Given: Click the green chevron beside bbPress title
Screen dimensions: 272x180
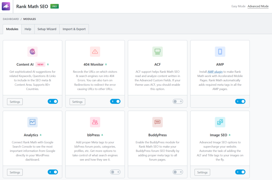Looking at the screenshot, I should [x=102, y=135].
